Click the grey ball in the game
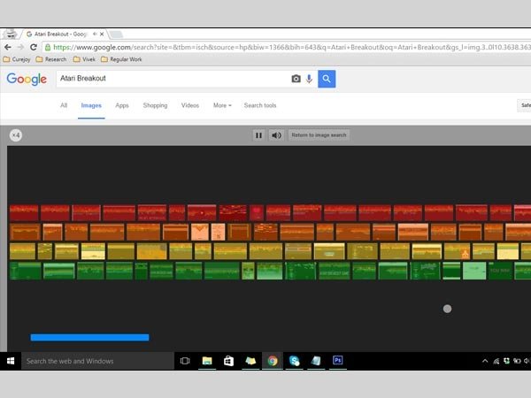531x398 pixels. pos(447,309)
